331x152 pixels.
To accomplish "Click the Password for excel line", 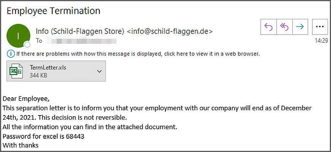I will (x=43, y=136).
